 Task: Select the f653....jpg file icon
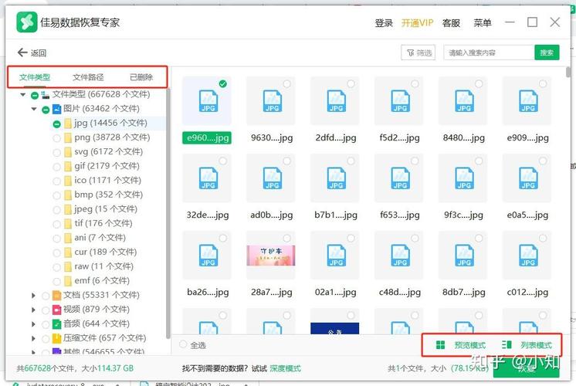pyautogui.click(x=400, y=178)
